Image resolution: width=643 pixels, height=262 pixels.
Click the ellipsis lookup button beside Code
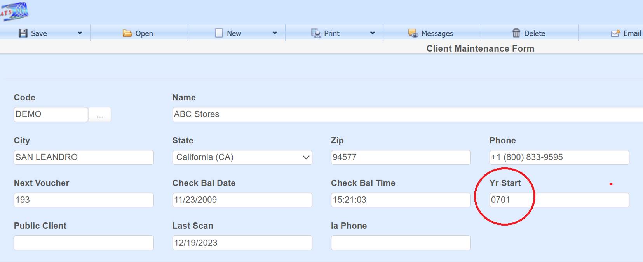(x=100, y=115)
